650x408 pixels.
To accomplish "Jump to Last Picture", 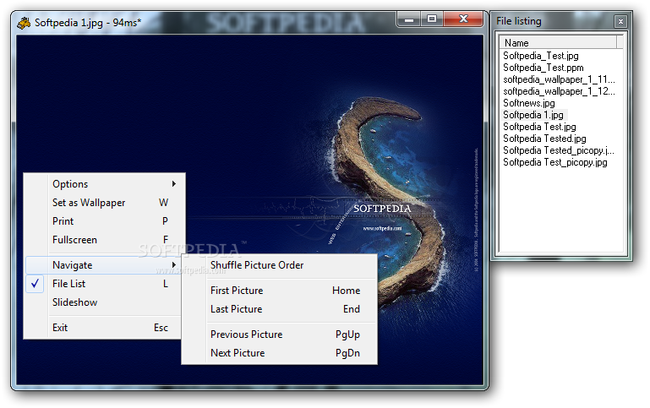I will pyautogui.click(x=280, y=309).
